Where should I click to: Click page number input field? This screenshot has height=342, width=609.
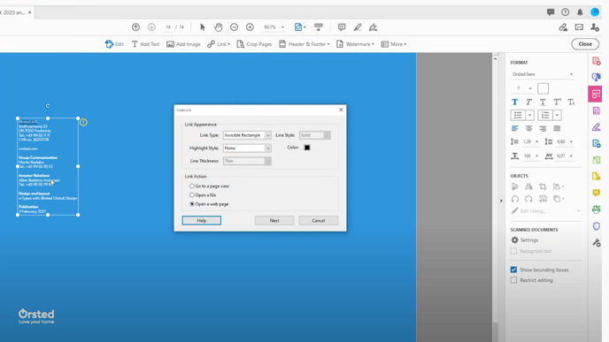tap(168, 27)
